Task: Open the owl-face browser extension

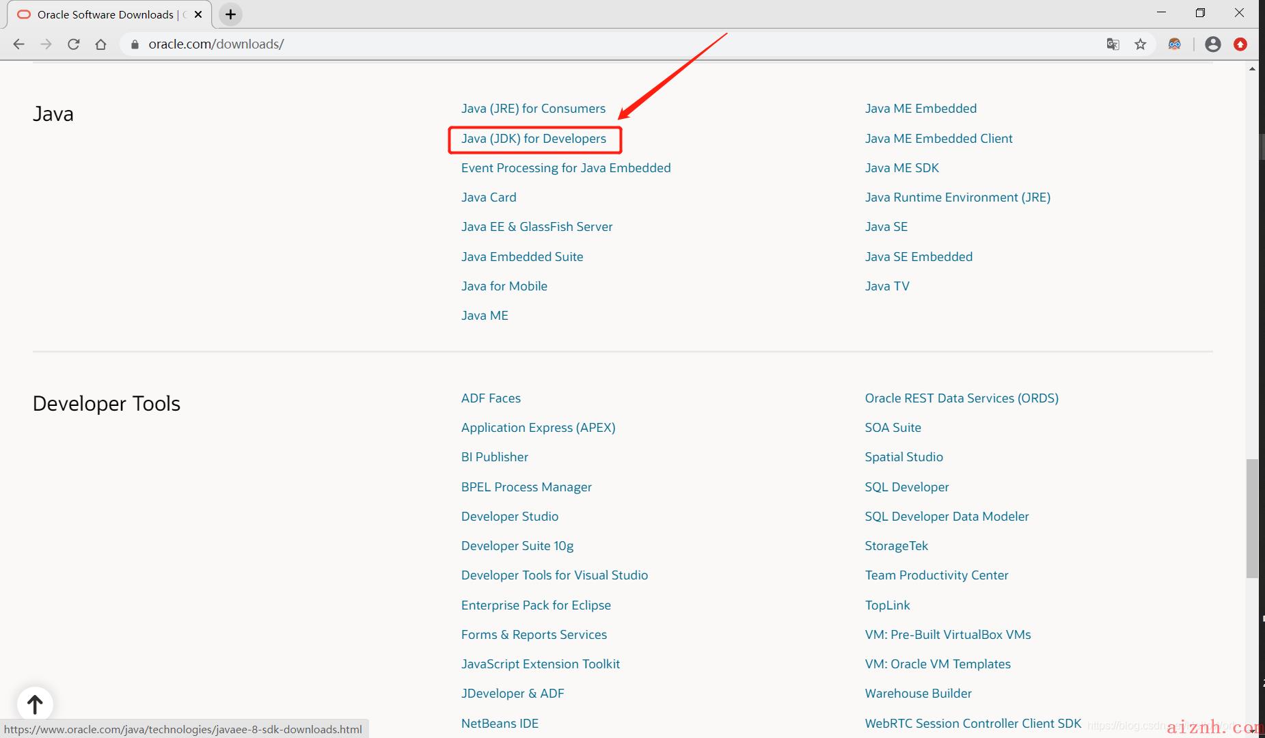Action: pos(1175,44)
